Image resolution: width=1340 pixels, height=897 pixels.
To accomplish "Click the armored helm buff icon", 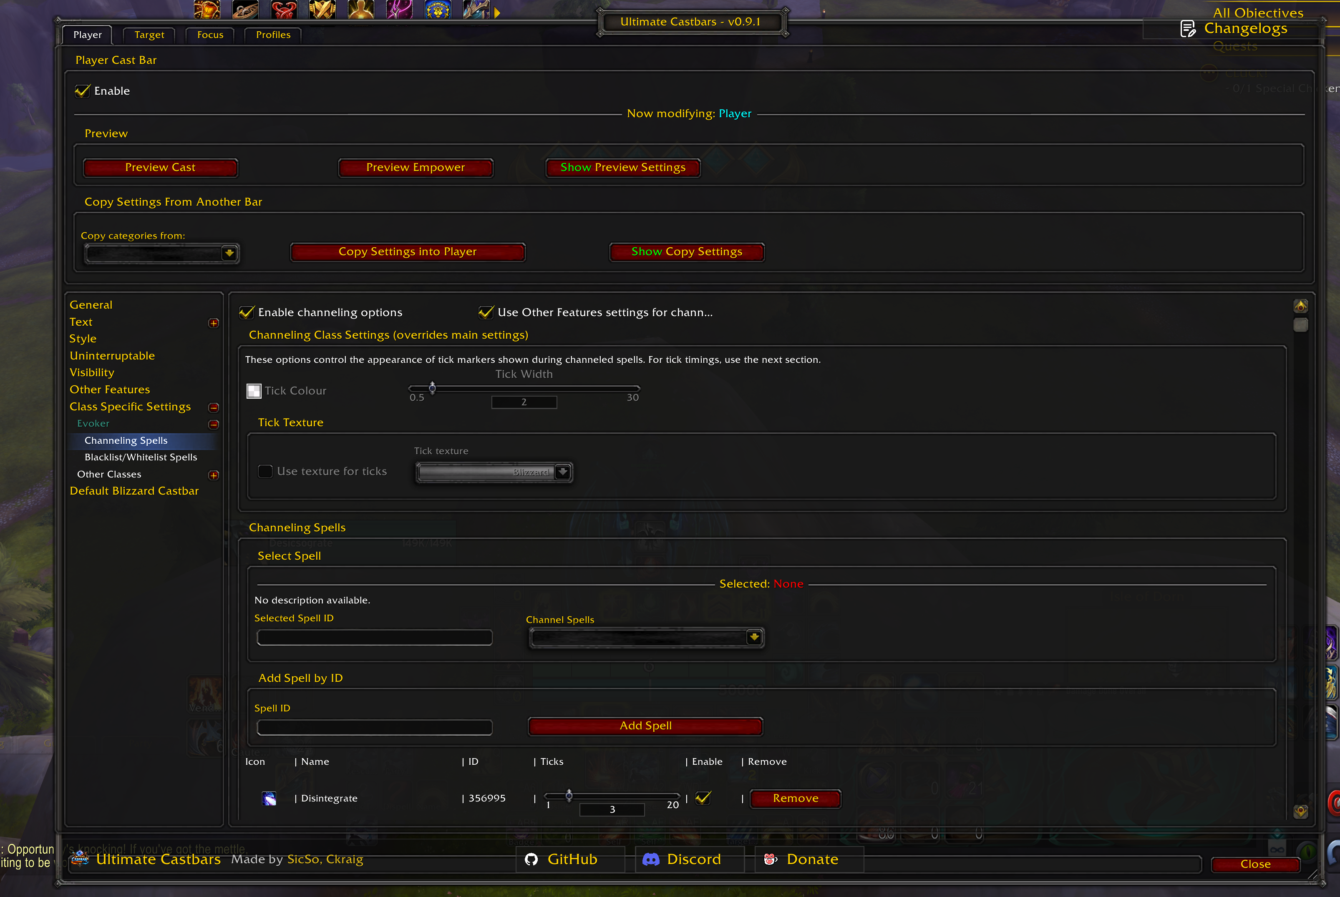I will 476,9.
